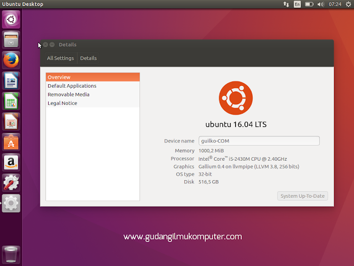Open the En keyboard layout indicator
354x266 pixels.
point(297,4)
